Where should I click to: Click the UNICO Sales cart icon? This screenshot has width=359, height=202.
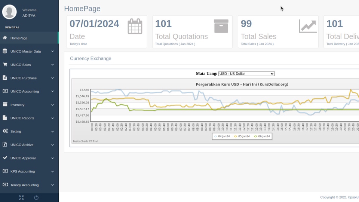click(5, 64)
